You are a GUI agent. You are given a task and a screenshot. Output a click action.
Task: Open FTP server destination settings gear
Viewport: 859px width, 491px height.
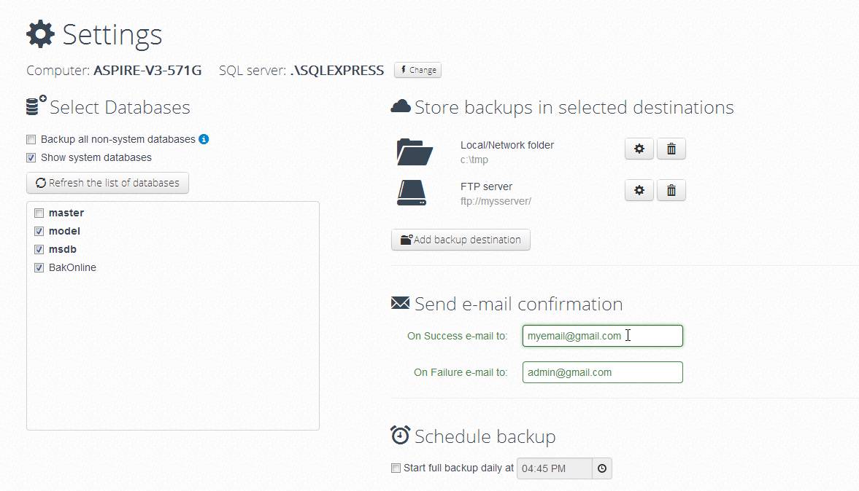639,191
